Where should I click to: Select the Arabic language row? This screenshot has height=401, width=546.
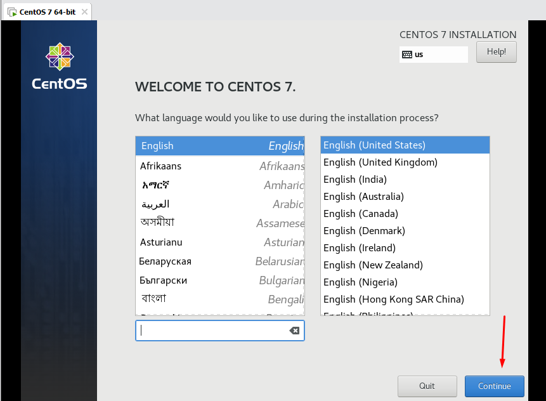coord(219,204)
